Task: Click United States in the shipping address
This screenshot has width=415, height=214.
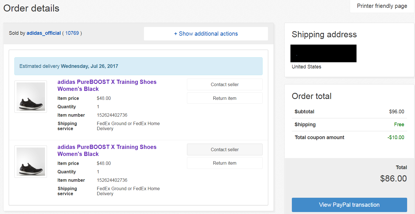Action: coord(306,67)
